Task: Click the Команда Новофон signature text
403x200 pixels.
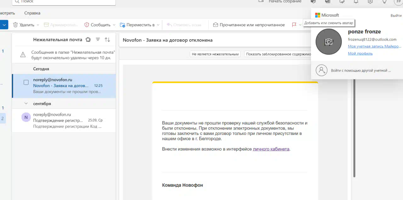Action: (x=182, y=185)
